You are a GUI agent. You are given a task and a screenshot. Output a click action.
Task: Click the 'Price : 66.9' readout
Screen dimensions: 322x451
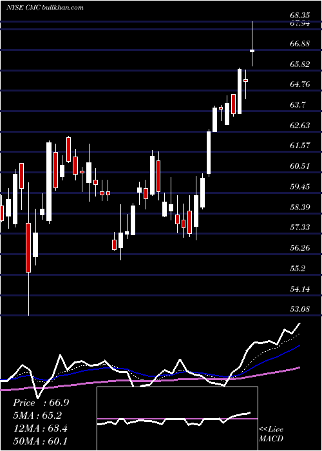point(41,403)
